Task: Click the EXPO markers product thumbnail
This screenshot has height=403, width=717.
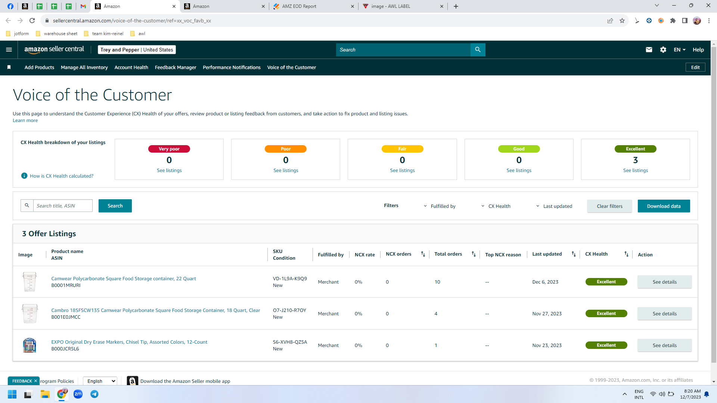Action: (x=30, y=345)
